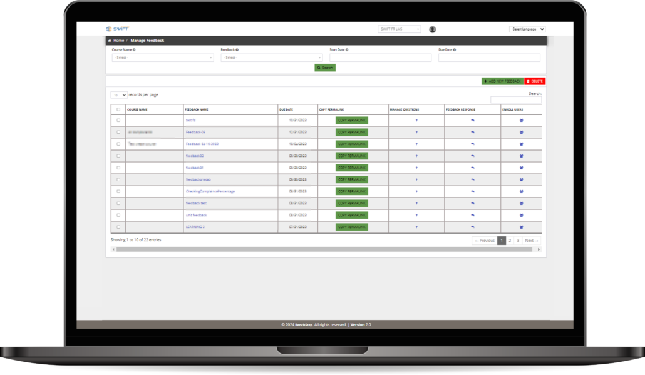
Task: Focus the Due Date input field
Action: point(489,58)
